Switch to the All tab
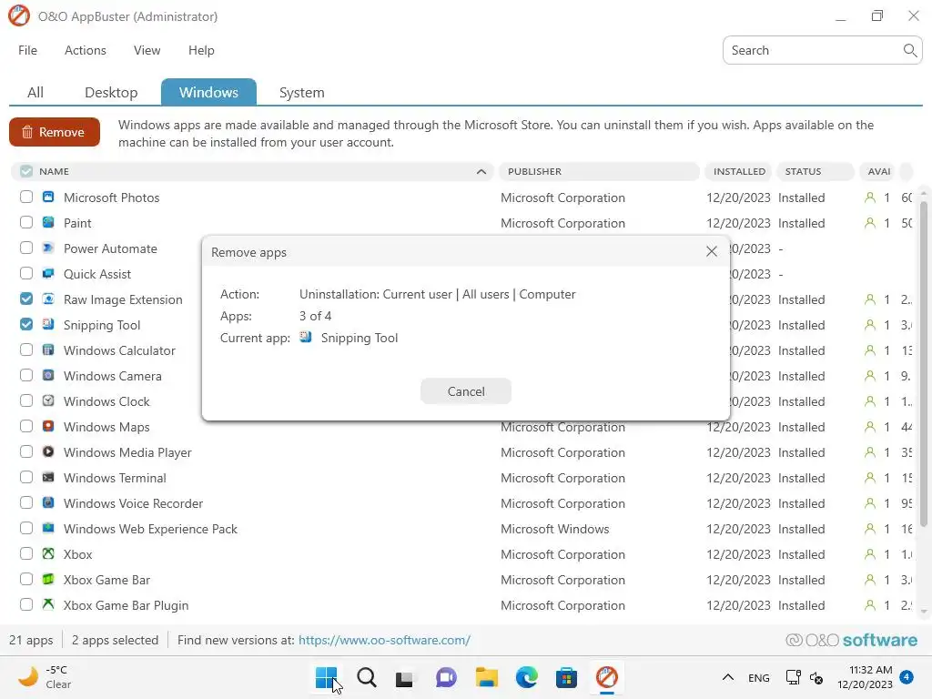The width and height of the screenshot is (932, 699). click(35, 93)
